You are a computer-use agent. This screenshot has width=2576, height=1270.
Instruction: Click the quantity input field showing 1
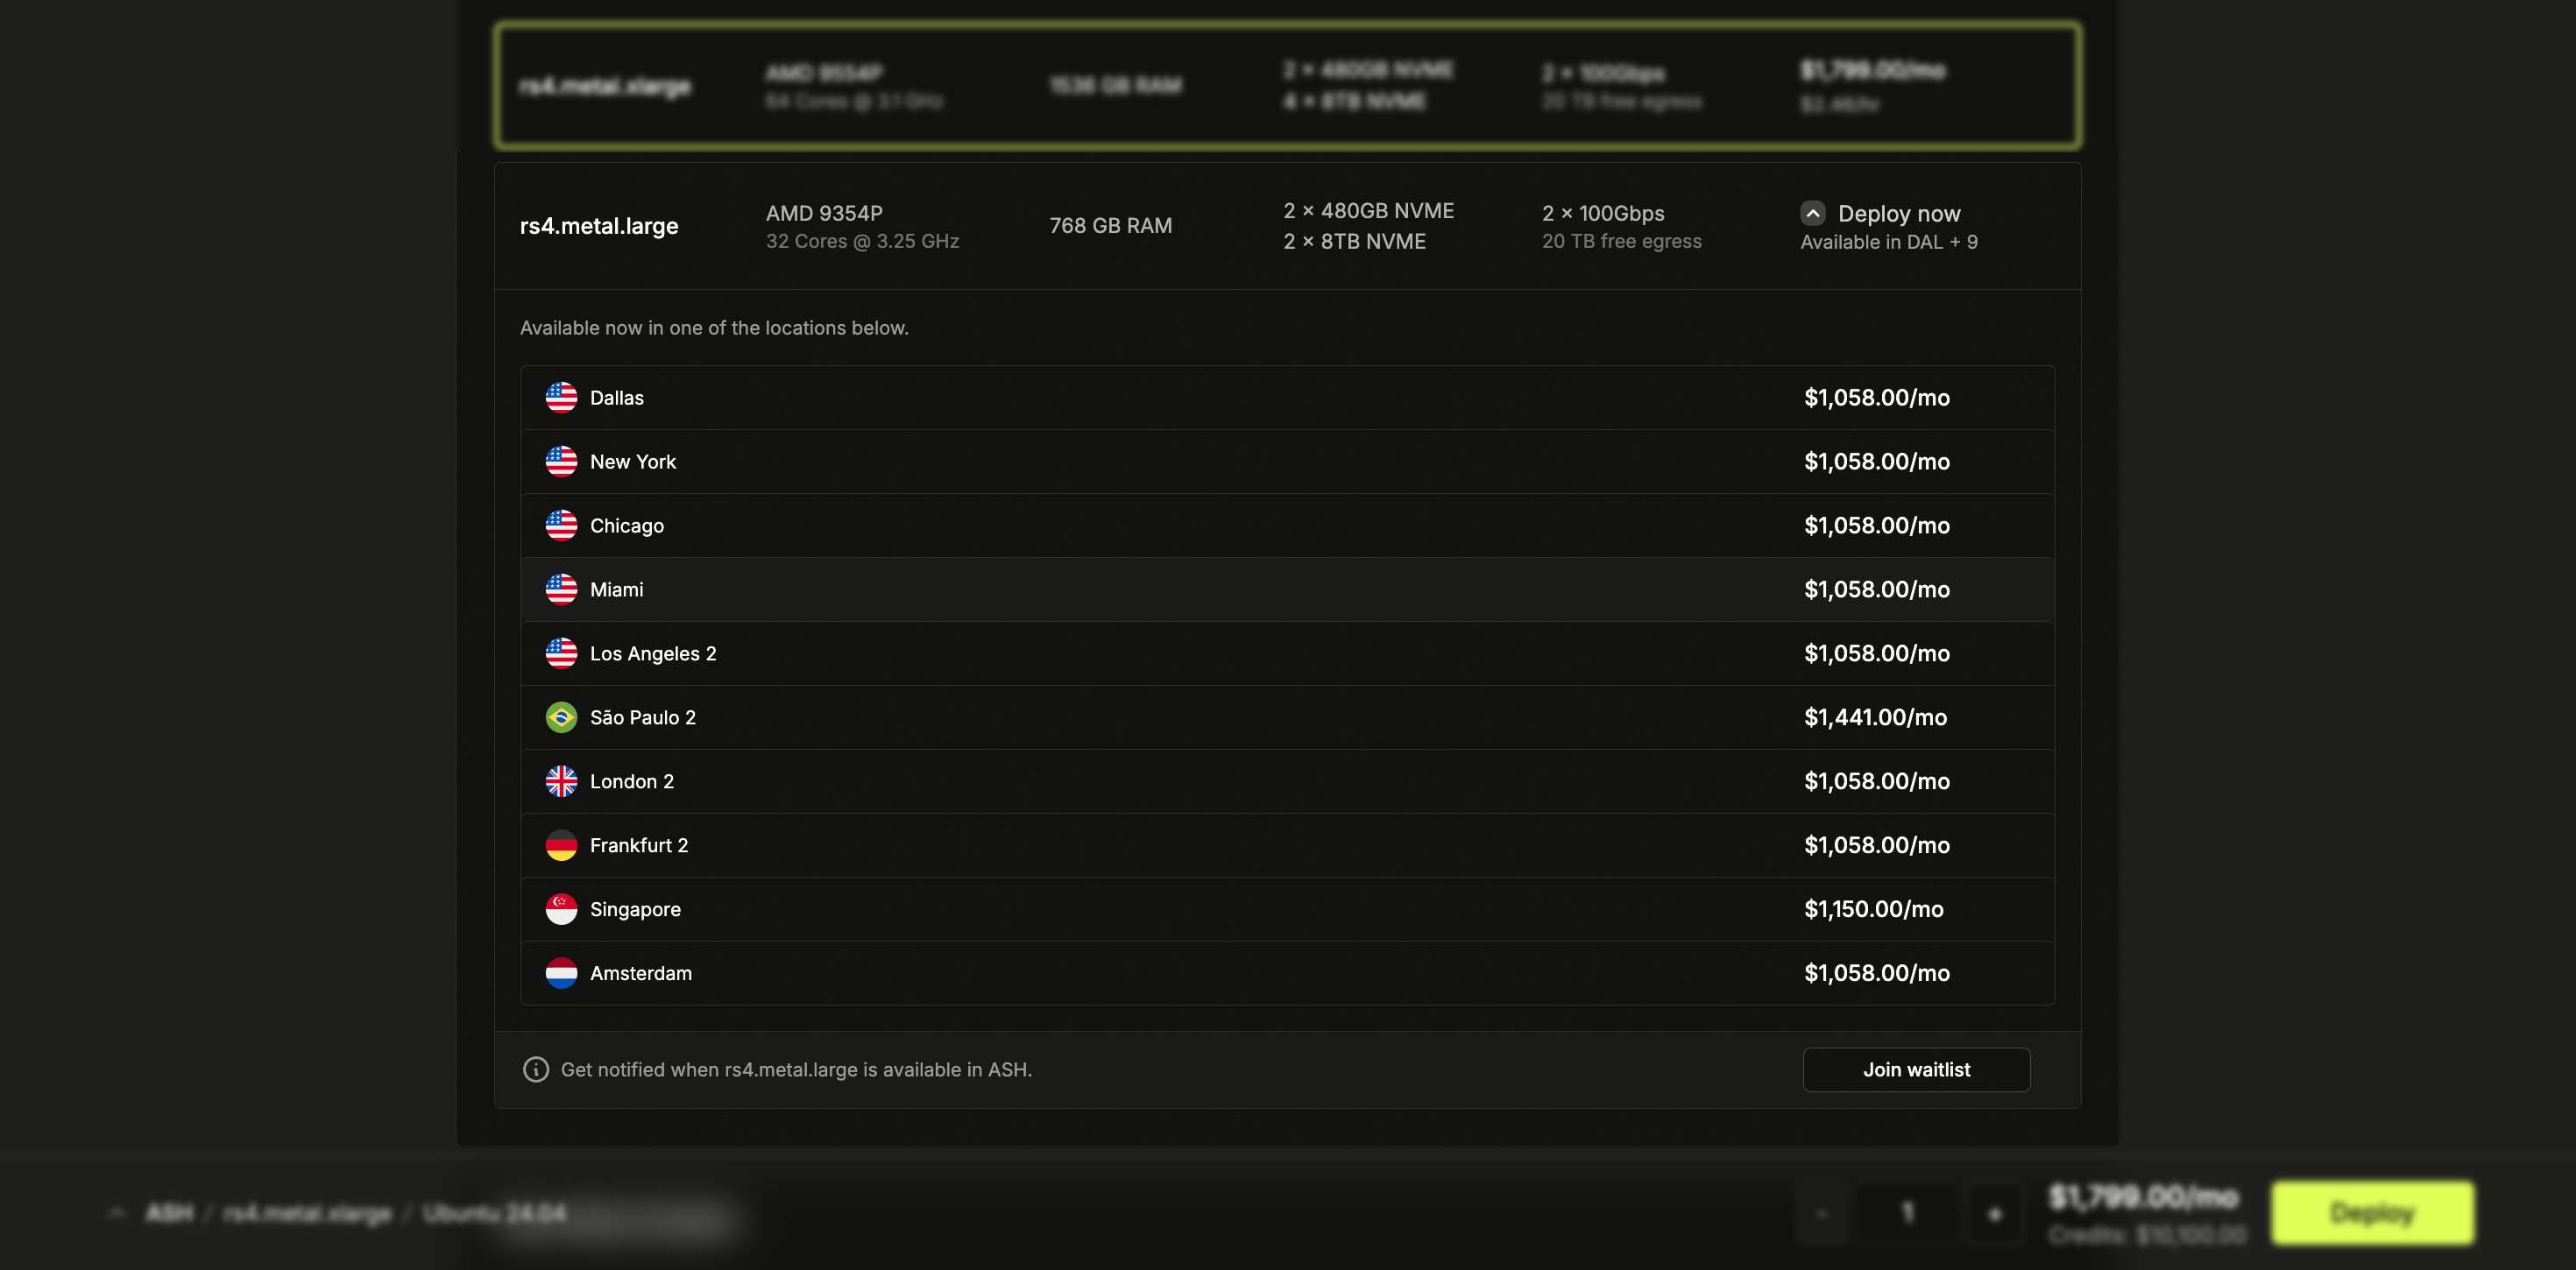click(x=1907, y=1213)
